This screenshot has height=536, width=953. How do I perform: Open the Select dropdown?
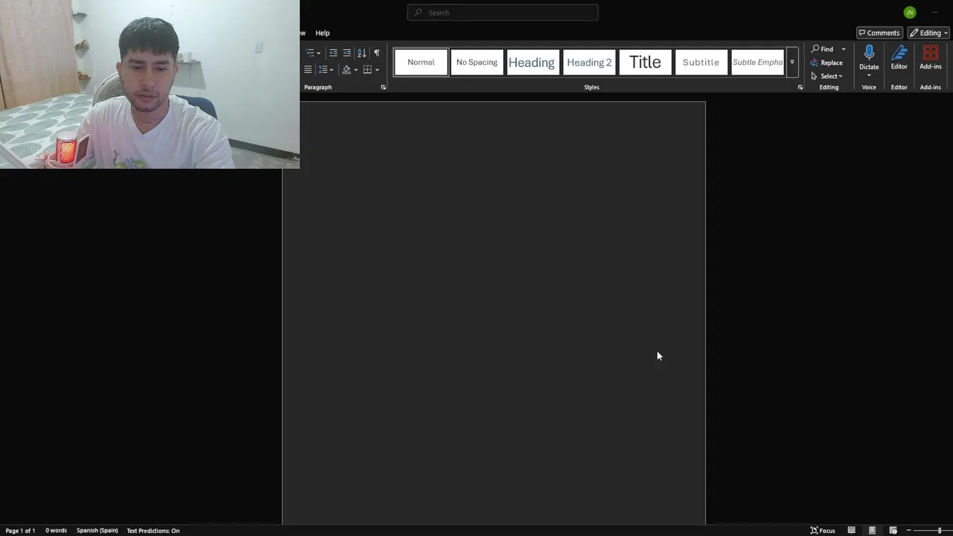coord(826,76)
